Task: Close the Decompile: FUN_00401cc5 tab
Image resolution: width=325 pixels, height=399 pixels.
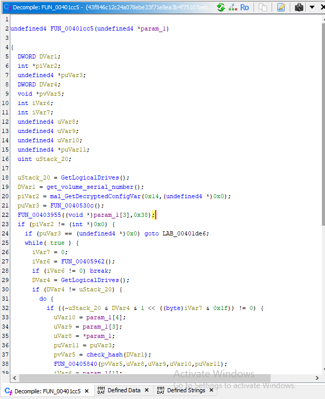Action: coord(86,391)
